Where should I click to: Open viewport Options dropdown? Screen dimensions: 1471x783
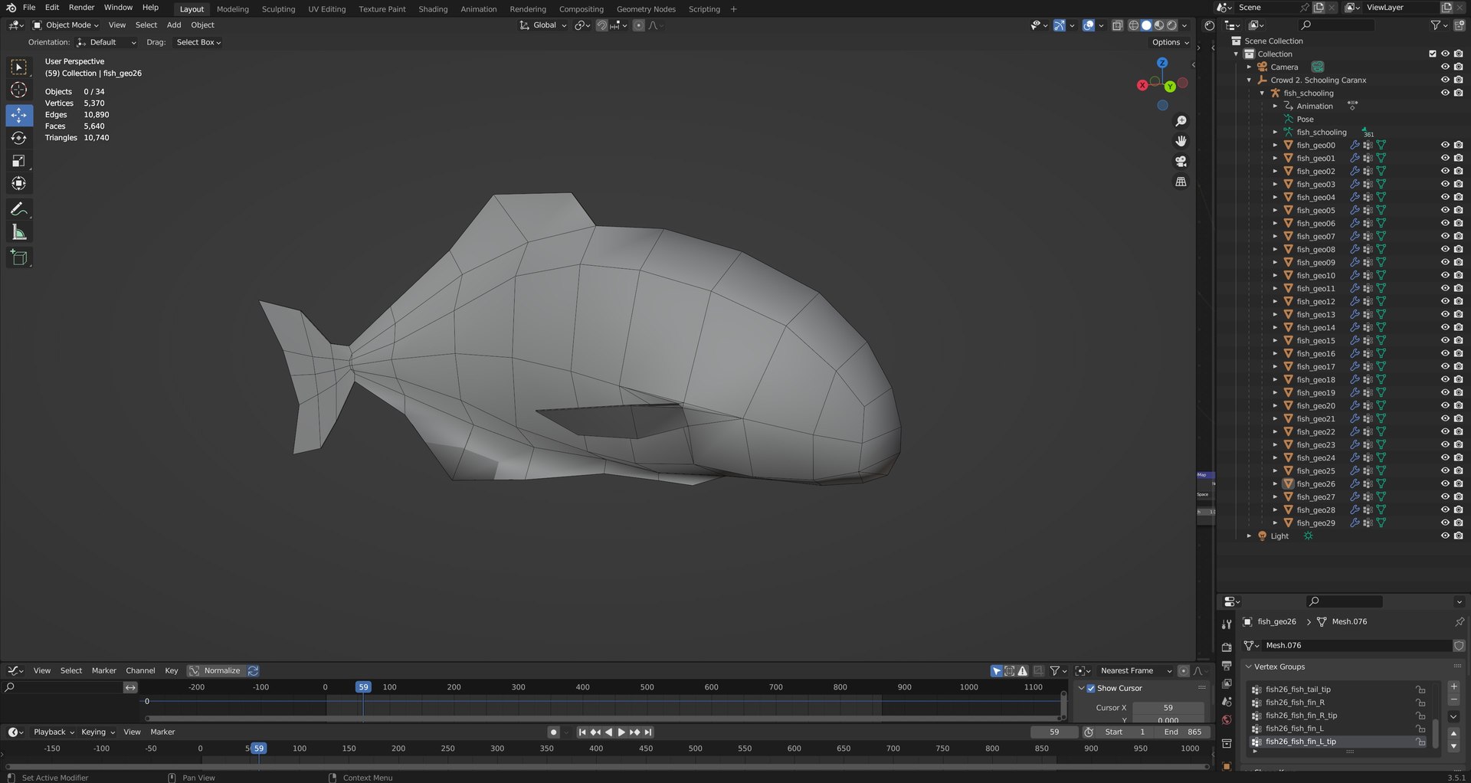[1170, 42]
